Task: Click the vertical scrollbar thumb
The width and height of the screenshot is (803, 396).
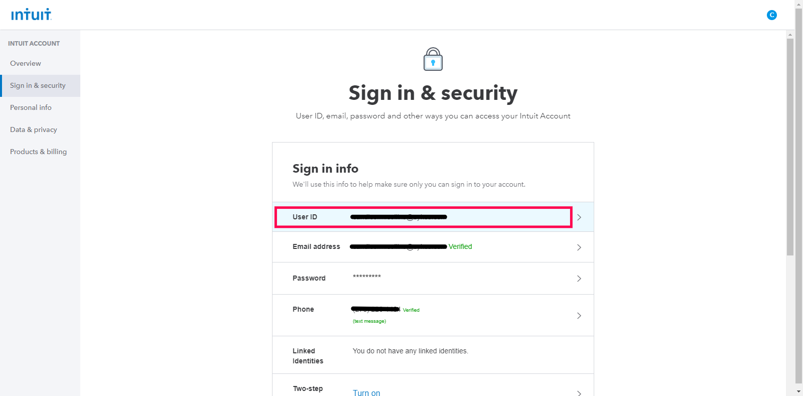Action: (798, 196)
